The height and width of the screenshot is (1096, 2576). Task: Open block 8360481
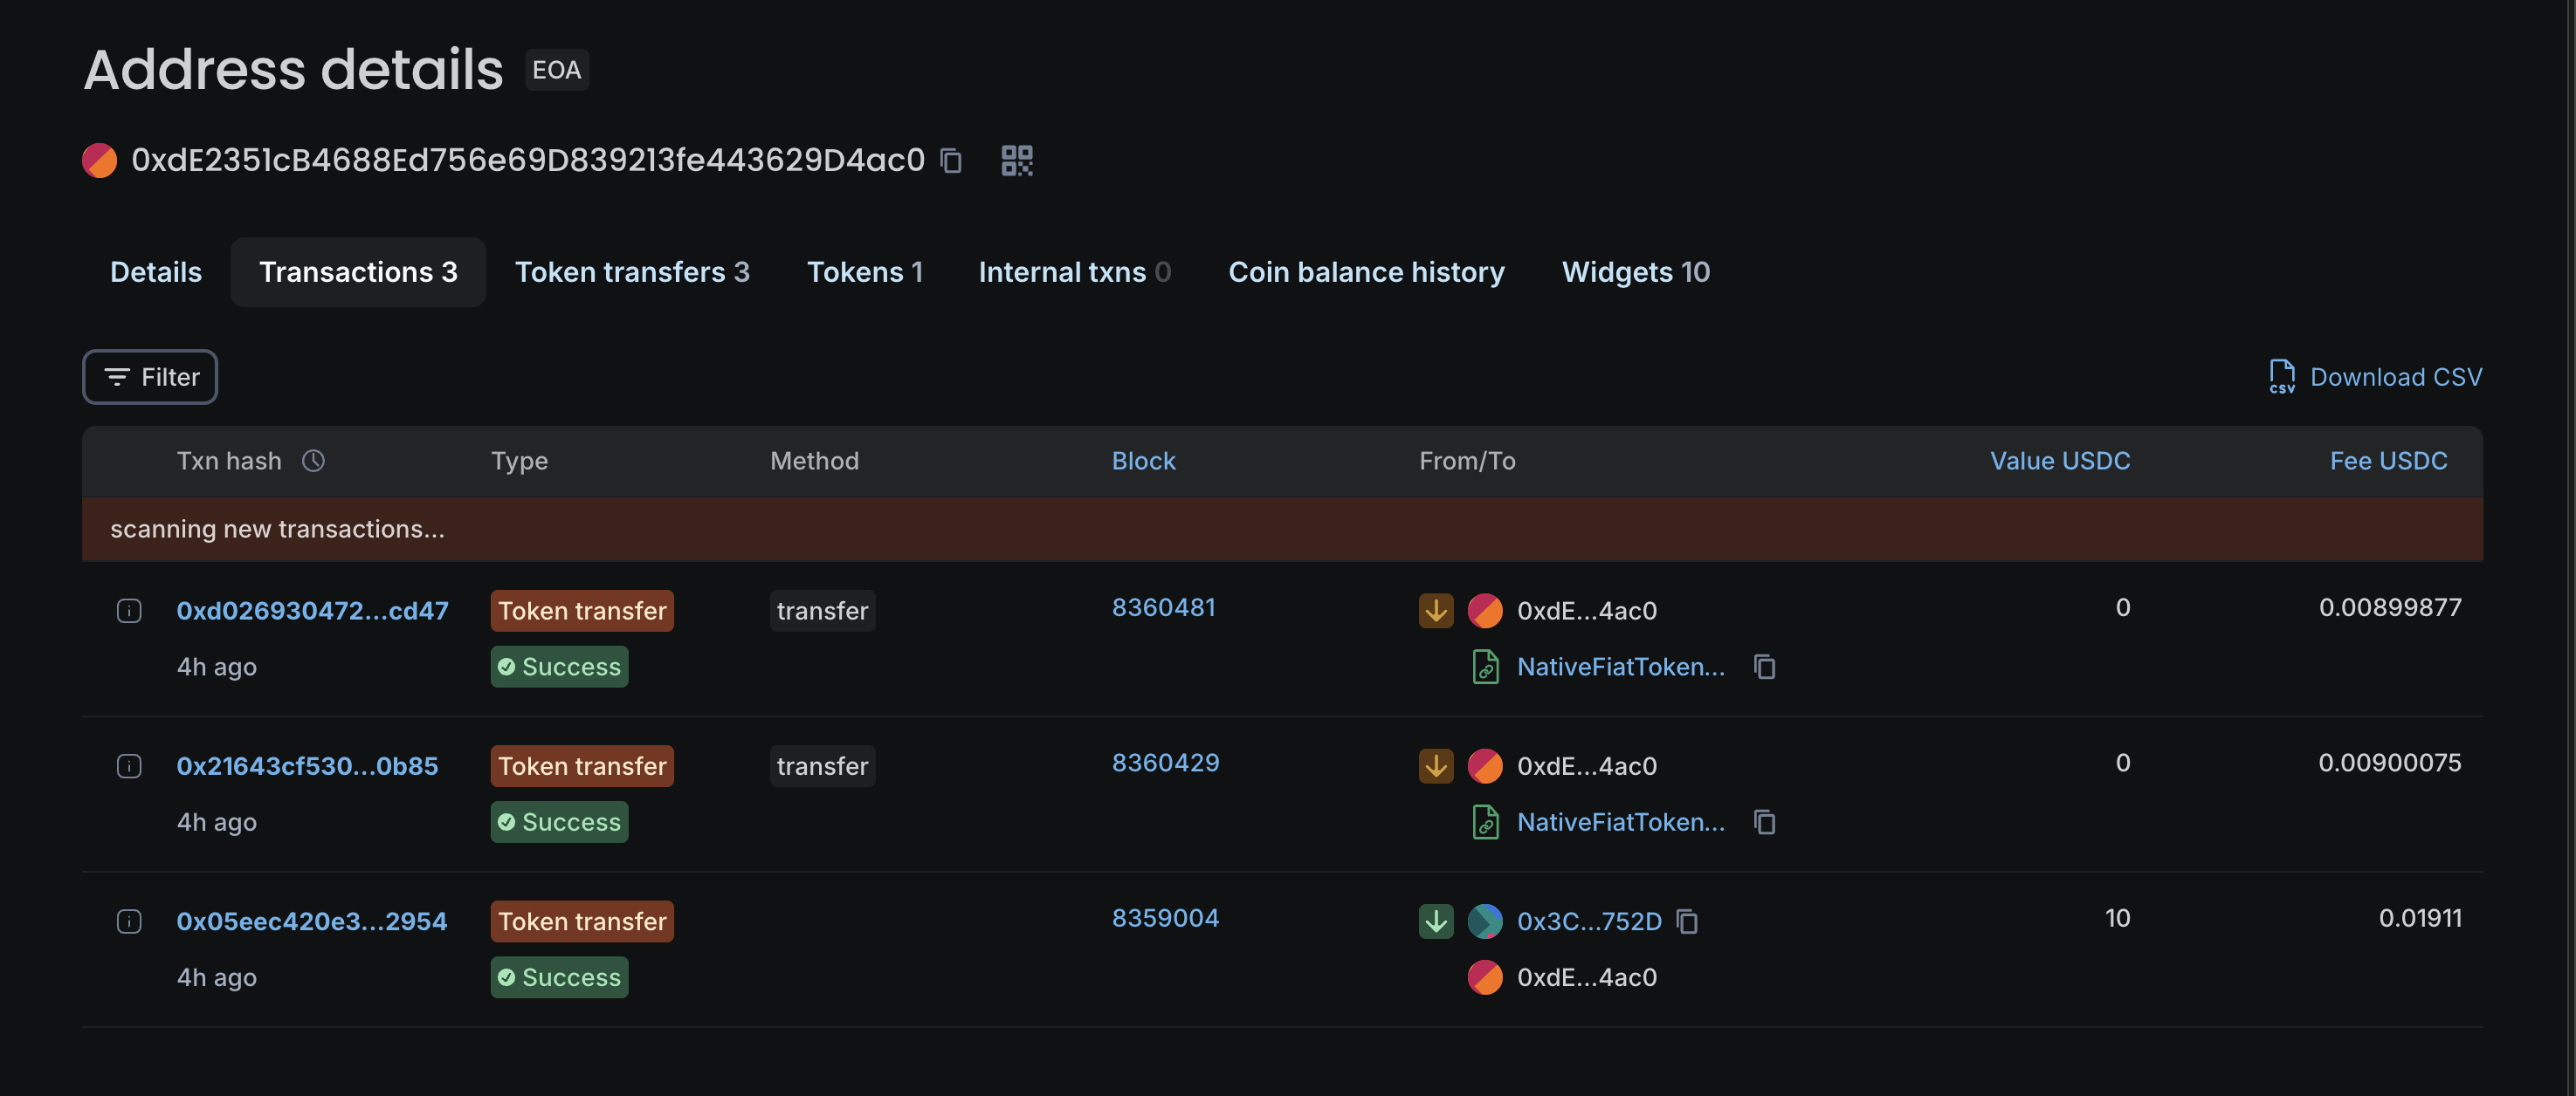pos(1163,607)
